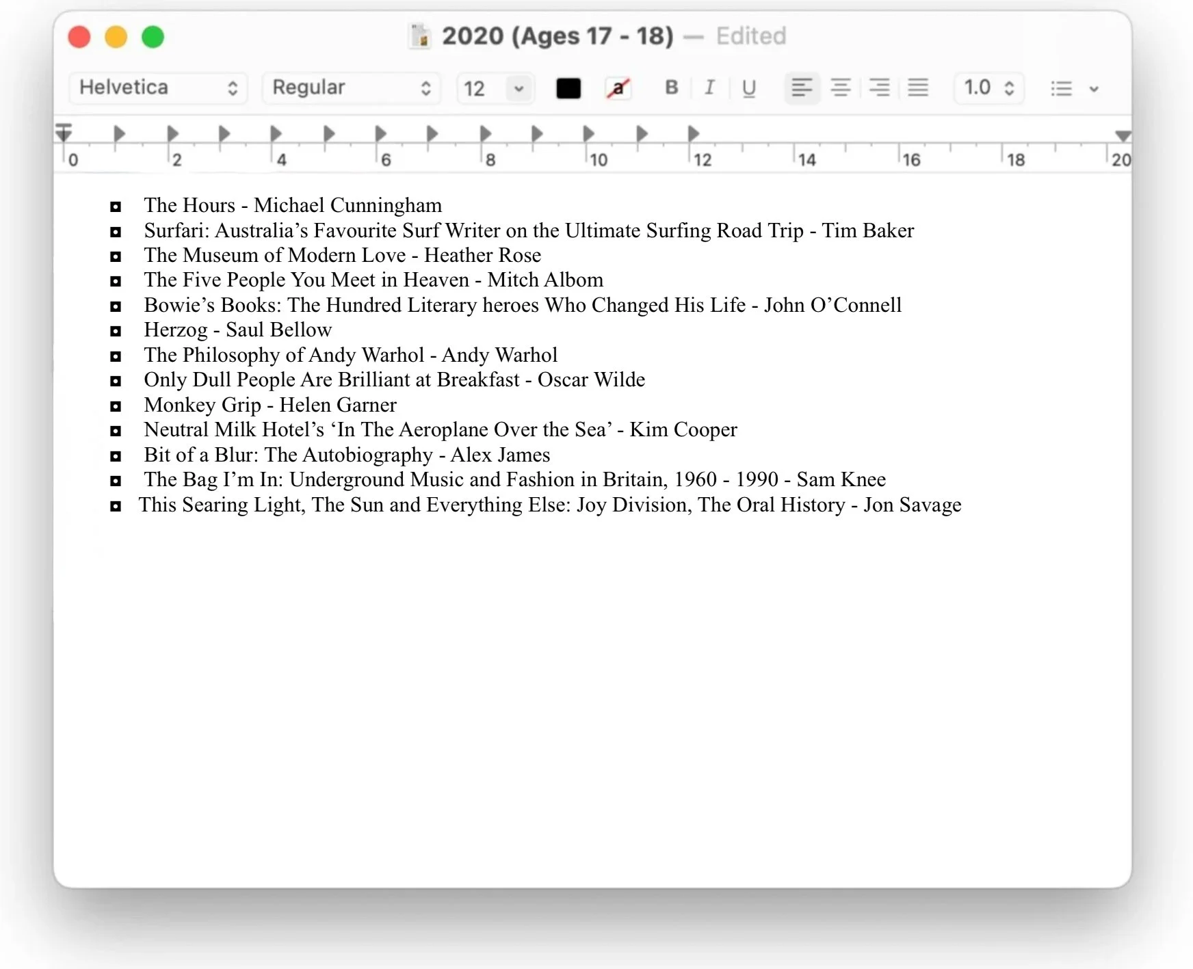Click 'The Museum of Modern Love' line

[342, 255]
